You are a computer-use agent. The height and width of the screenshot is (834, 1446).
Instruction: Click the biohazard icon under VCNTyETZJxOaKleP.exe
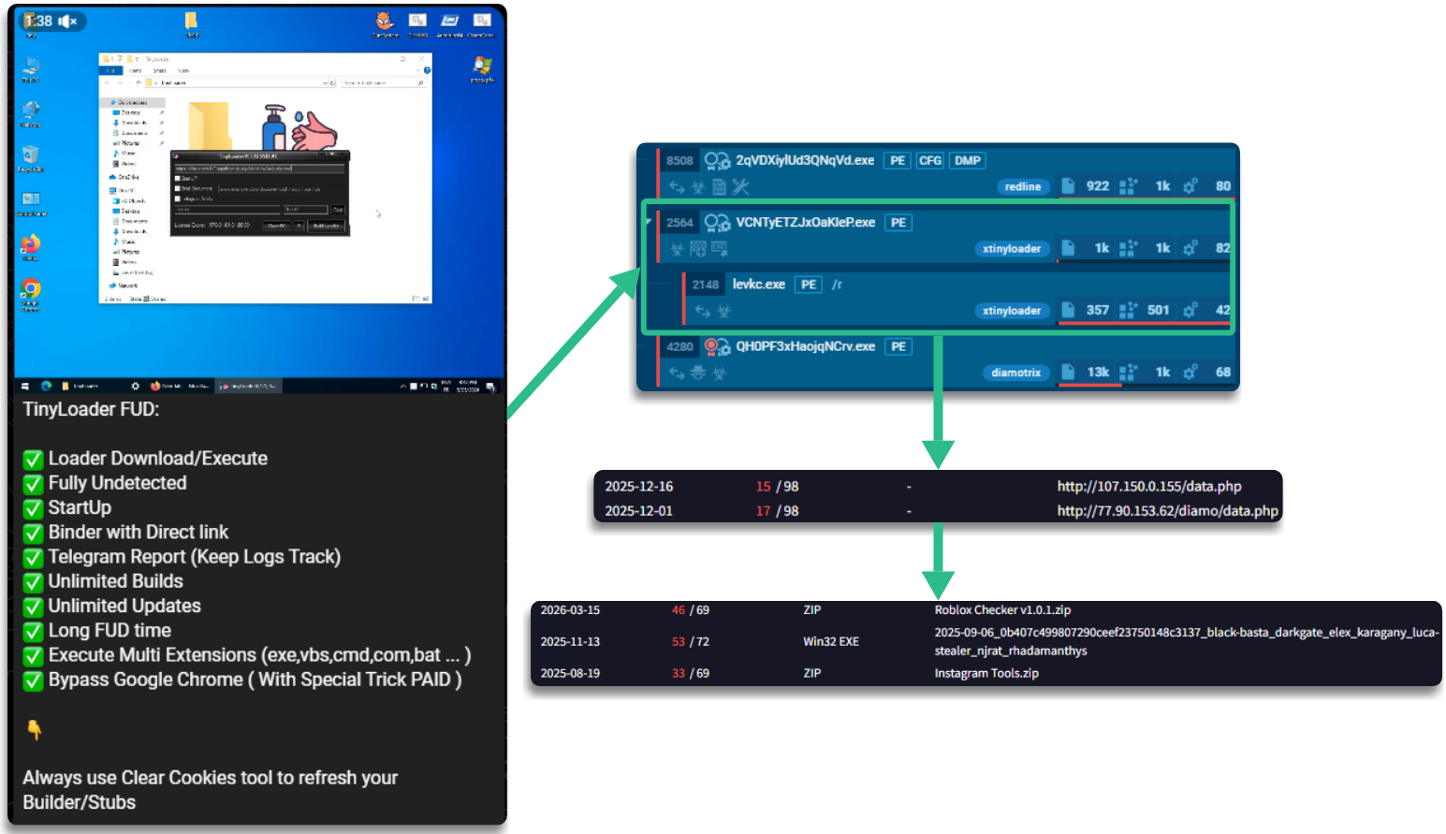tap(678, 249)
